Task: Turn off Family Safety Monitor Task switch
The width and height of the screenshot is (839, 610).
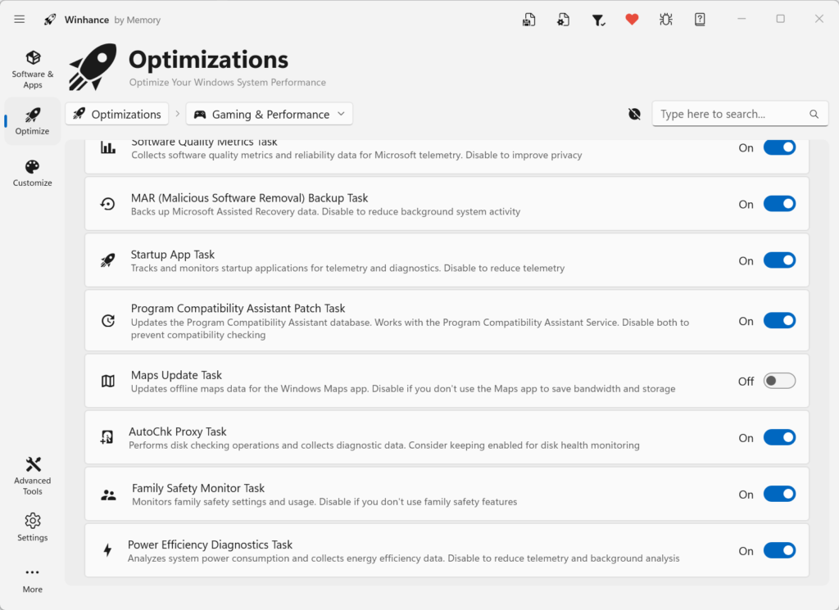Action: (x=778, y=494)
